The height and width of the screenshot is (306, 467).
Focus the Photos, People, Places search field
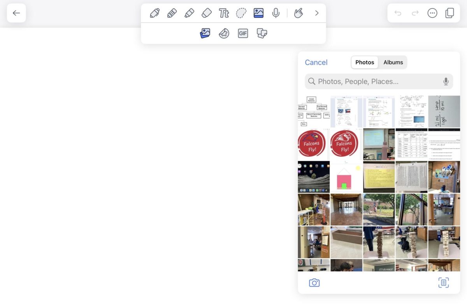379,81
